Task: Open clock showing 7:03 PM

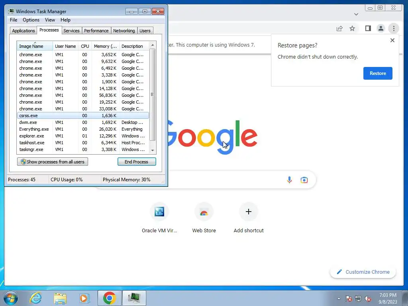Action: [388, 298]
